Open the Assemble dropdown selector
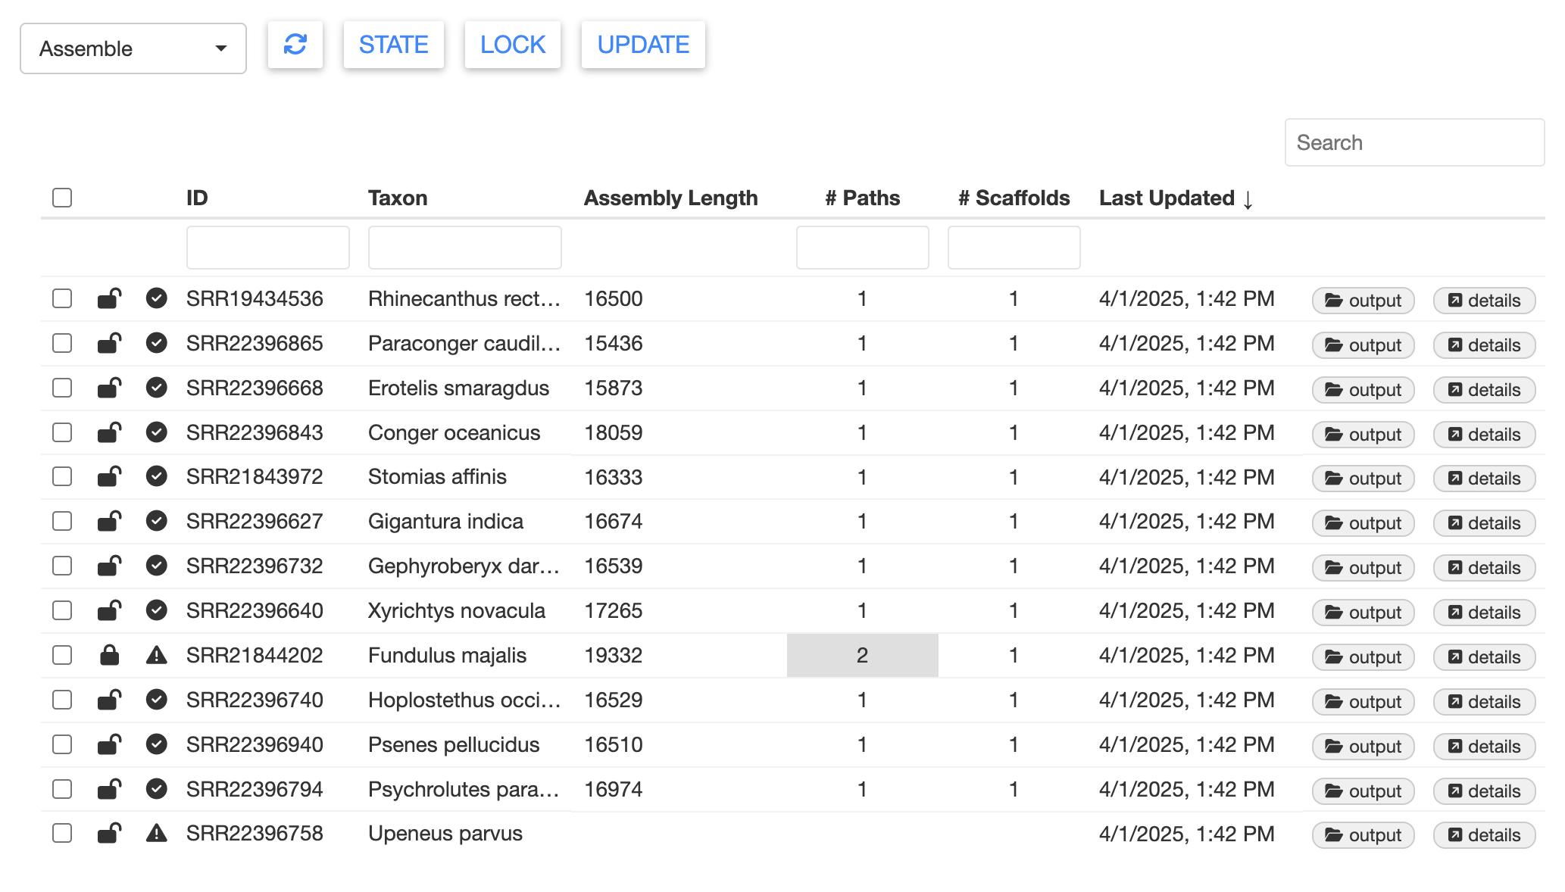 [x=133, y=48]
